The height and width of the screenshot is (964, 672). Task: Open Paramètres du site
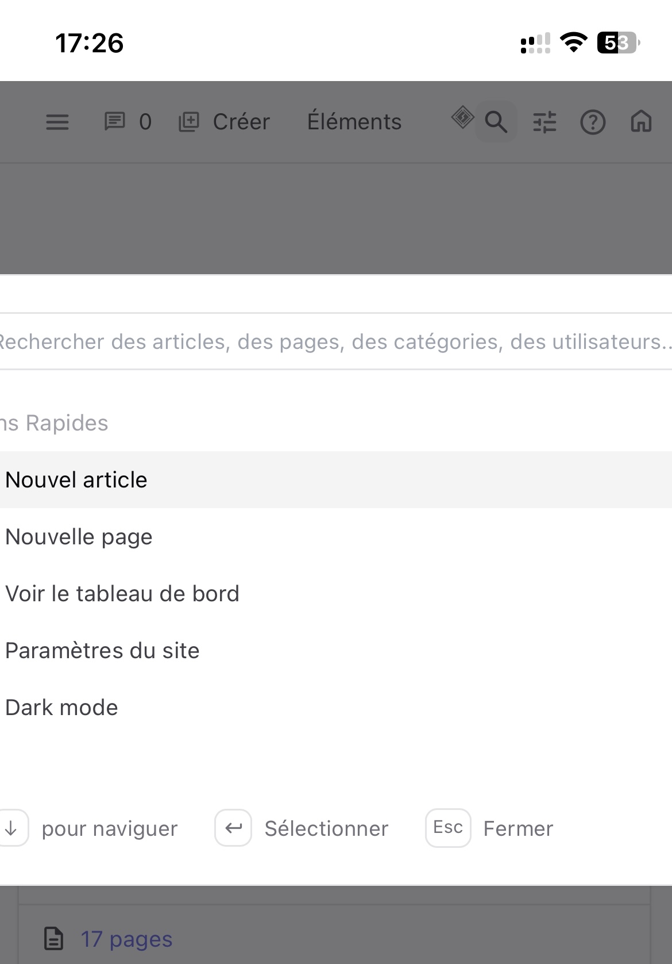coord(102,651)
